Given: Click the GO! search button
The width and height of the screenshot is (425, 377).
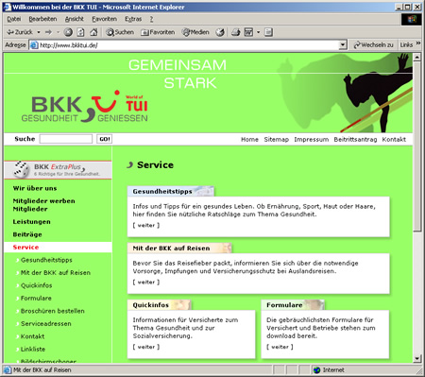Looking at the screenshot, I should [104, 139].
